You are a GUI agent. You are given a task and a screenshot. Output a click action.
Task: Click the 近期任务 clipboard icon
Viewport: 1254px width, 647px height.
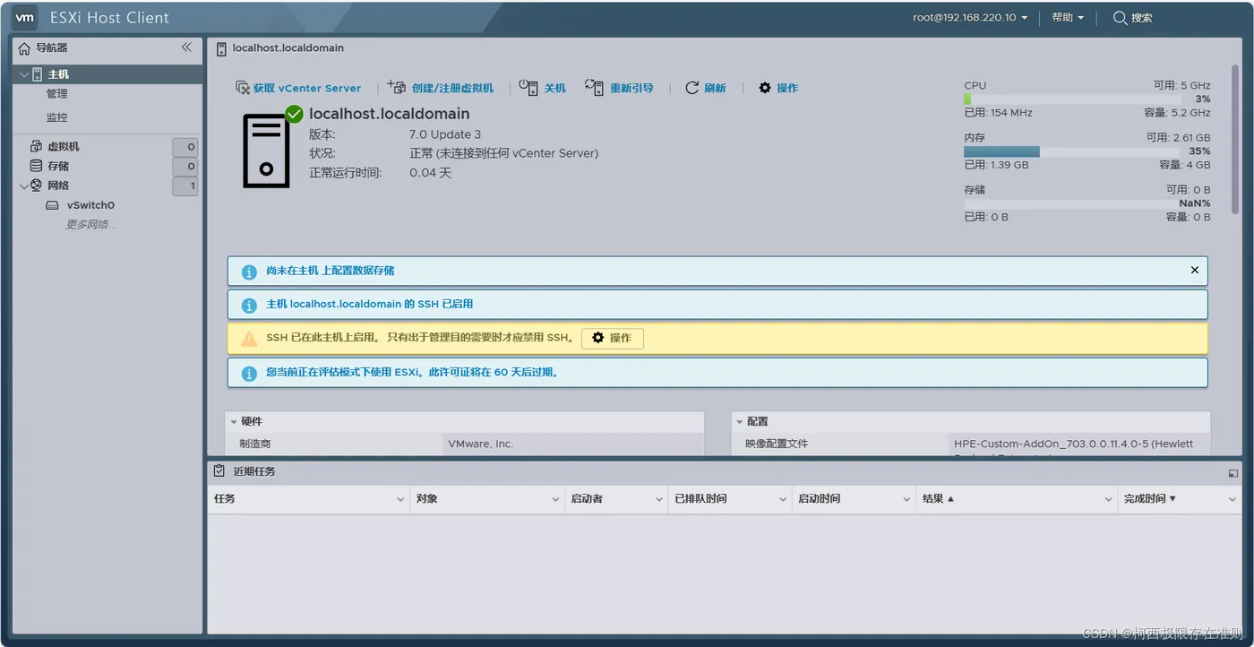pos(219,470)
